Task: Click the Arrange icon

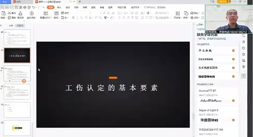Action: tap(192, 18)
